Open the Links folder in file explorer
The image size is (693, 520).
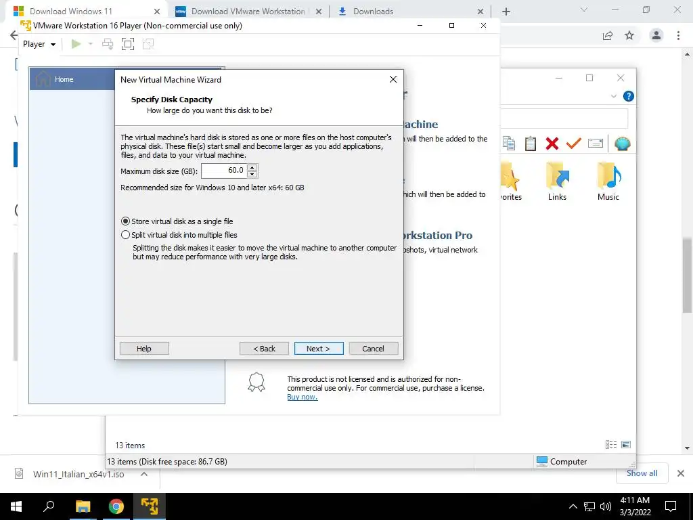point(558,181)
